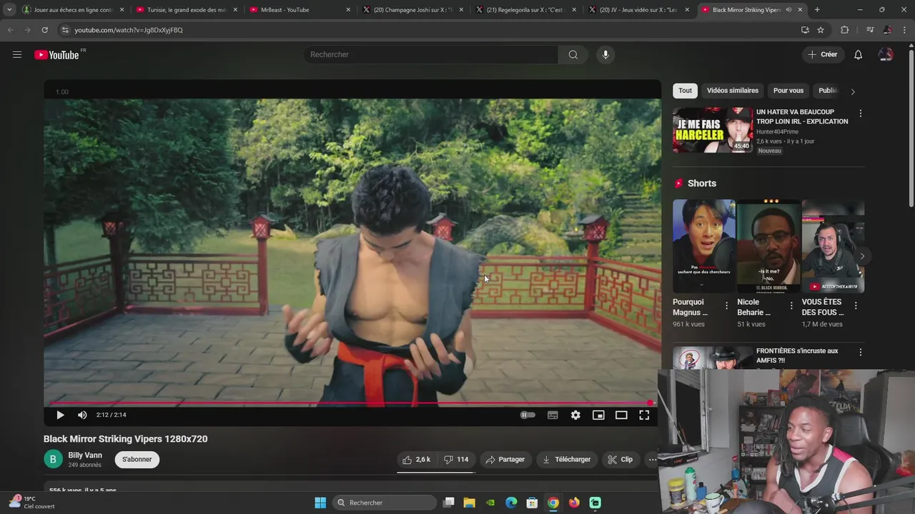The height and width of the screenshot is (514, 915).
Task: Open the Pourquoi Magnus short
Action: pyautogui.click(x=704, y=246)
